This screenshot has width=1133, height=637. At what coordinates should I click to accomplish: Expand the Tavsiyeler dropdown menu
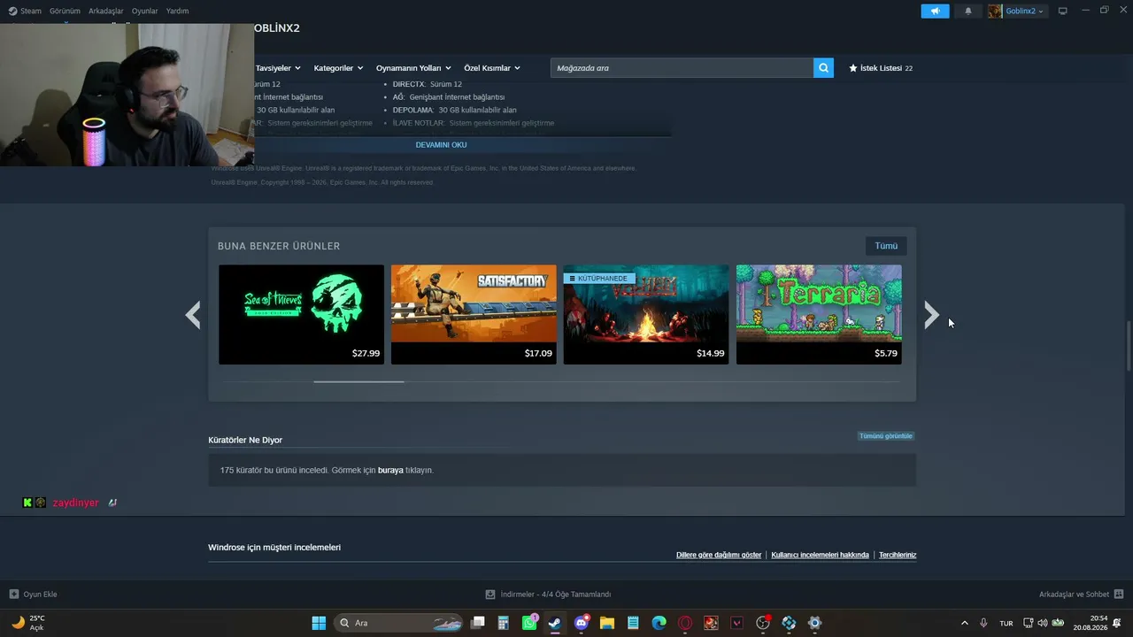coord(278,68)
